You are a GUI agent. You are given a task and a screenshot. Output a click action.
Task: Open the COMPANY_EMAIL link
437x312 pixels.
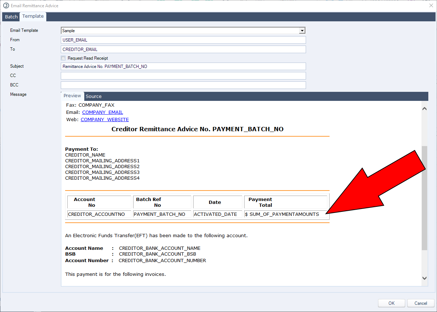click(x=102, y=112)
